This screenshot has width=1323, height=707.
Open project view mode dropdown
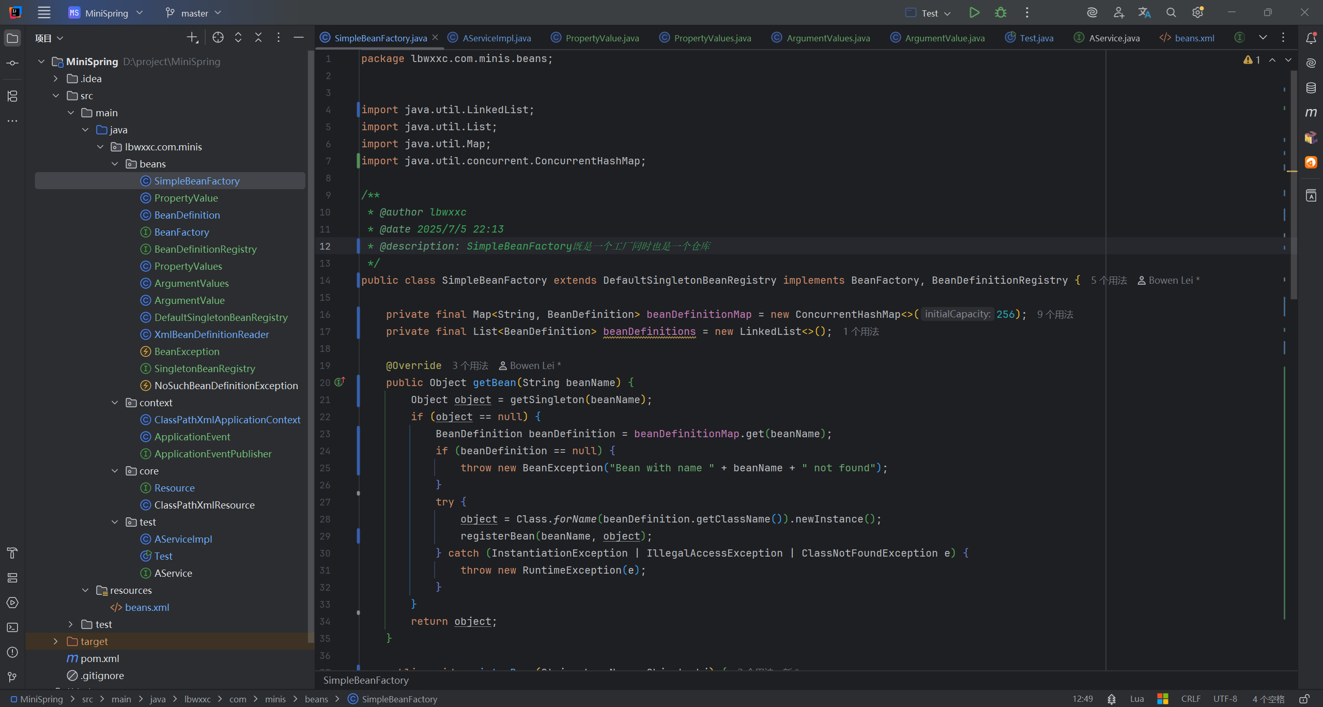49,38
